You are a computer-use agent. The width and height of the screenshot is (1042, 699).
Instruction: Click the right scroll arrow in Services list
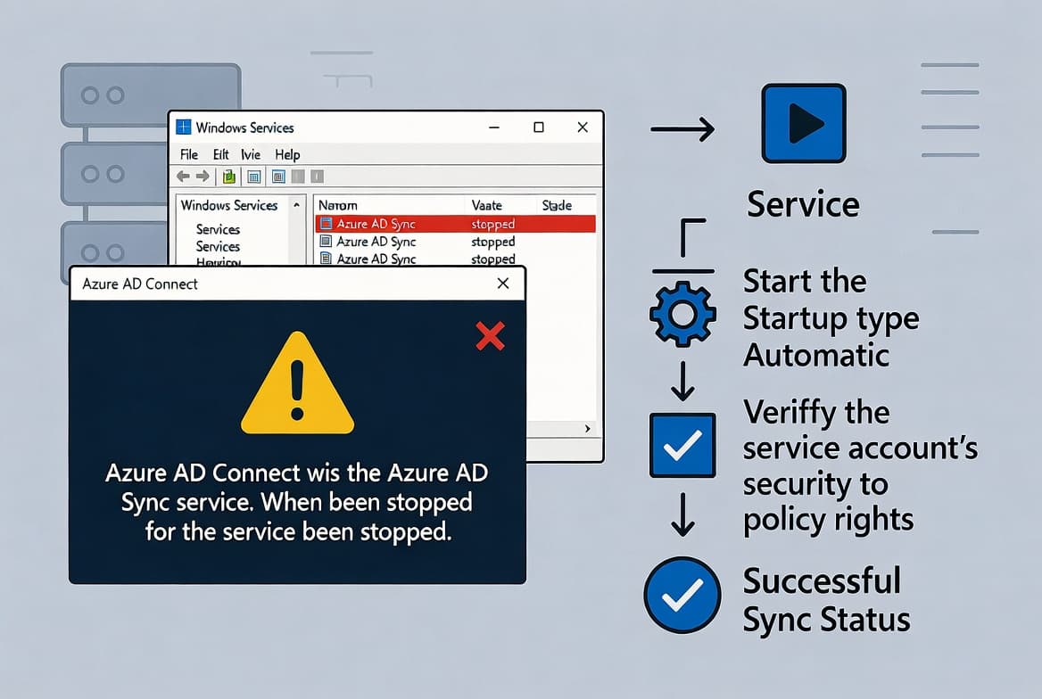(x=587, y=429)
